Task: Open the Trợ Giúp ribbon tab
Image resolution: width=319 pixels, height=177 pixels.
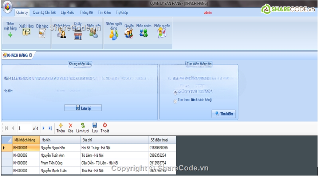Action: point(122,13)
